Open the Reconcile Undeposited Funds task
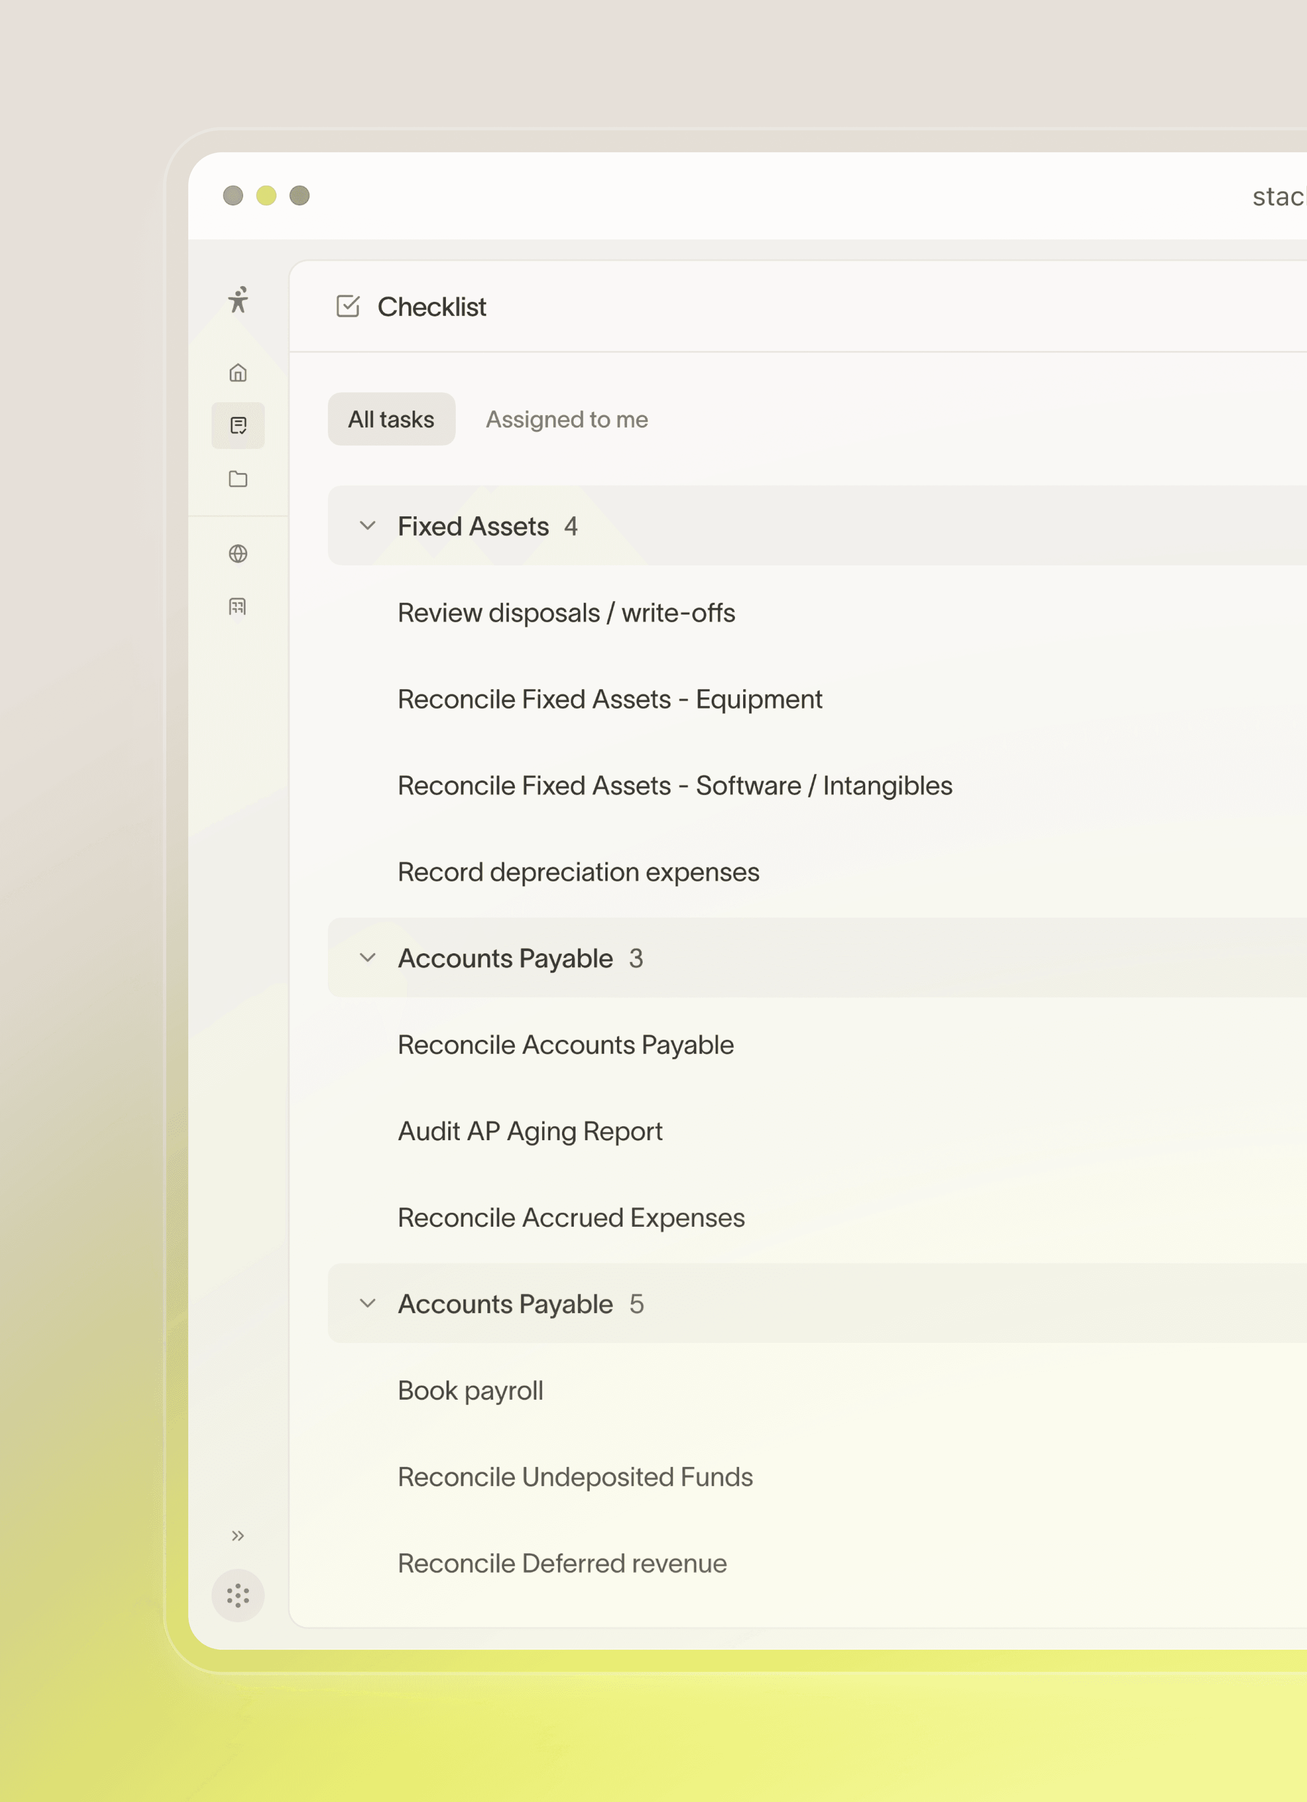The image size is (1307, 1802). click(575, 1476)
